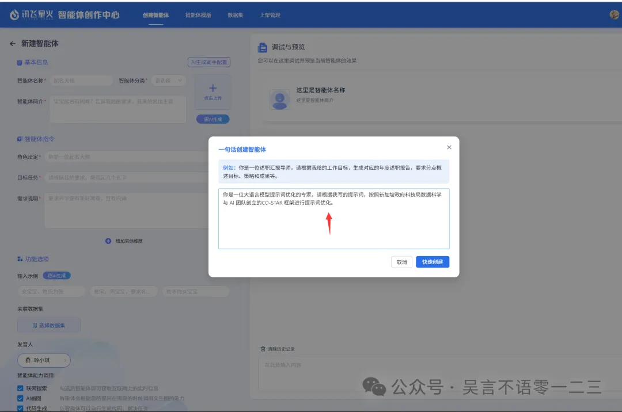Click the 增加其他维度 plus icon
The width and height of the screenshot is (622, 412).
coord(108,241)
